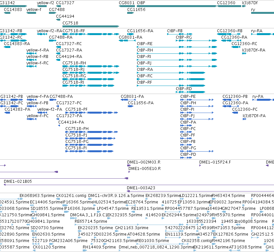Select EST AT04628.5prime
The image size is (274, 252).
[x=144, y=234]
